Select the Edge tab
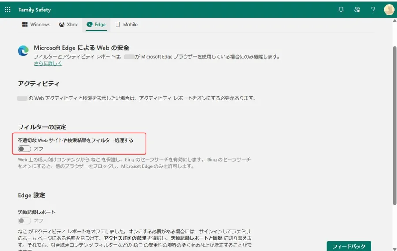This screenshot has height=251, width=397. [96, 25]
